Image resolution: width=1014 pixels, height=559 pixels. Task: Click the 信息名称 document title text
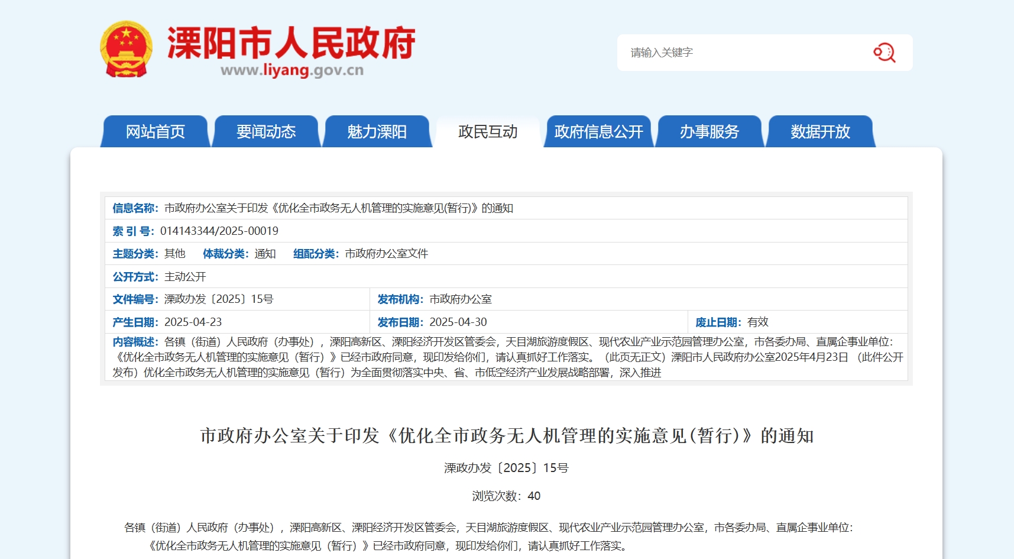coord(338,208)
